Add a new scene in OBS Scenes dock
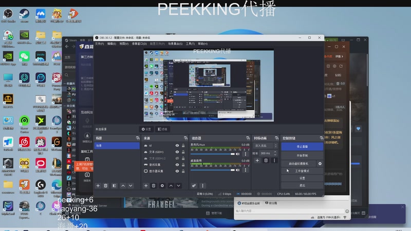 click(x=98, y=186)
